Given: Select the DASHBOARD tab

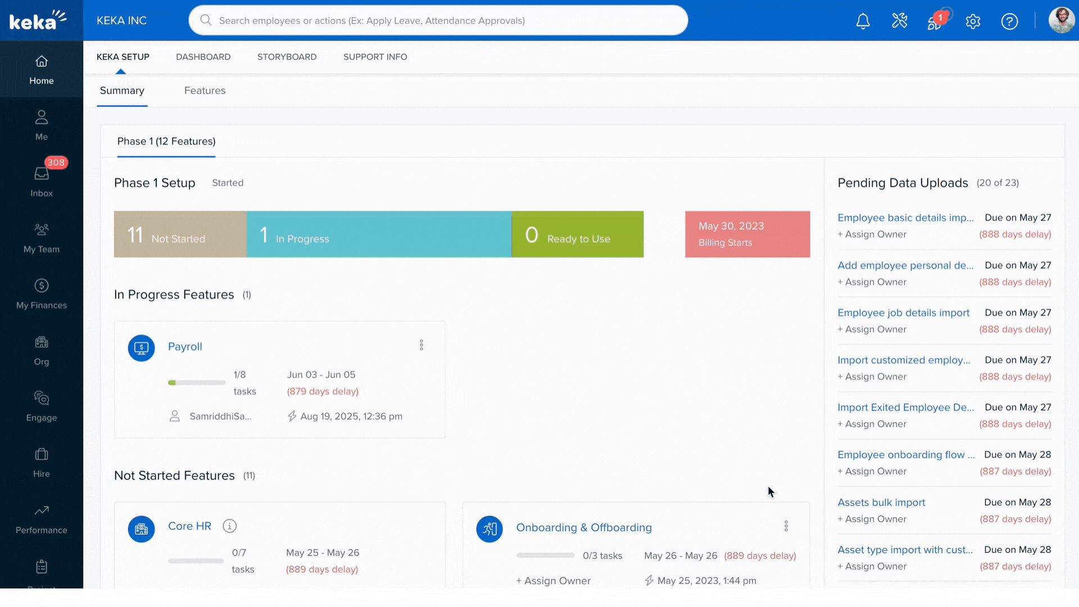Looking at the screenshot, I should [203, 57].
